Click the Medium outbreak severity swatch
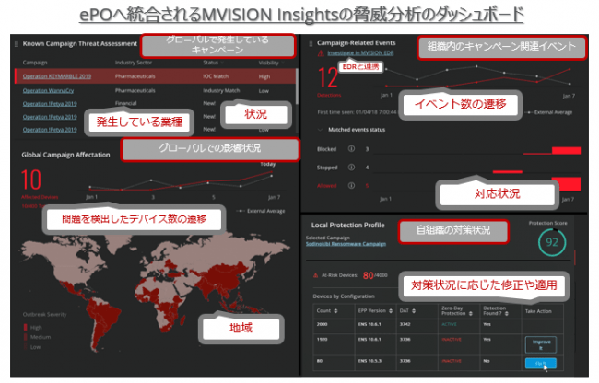This screenshot has height=383, width=599. pos(26,337)
